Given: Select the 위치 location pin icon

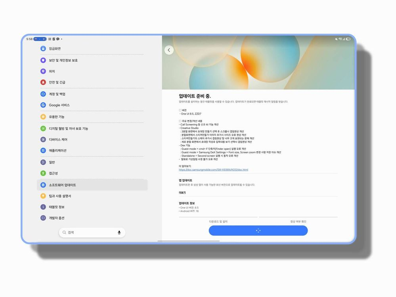Looking at the screenshot, I should tap(43, 71).
